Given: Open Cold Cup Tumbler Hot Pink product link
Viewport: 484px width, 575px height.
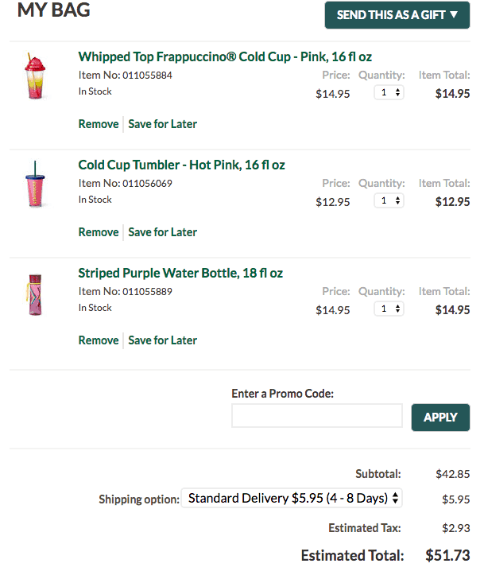Looking at the screenshot, I should 181,165.
